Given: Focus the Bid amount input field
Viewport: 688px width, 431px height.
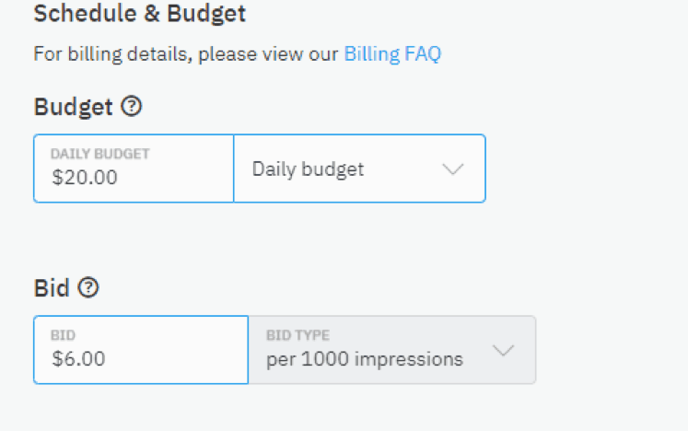Looking at the screenshot, I should tap(141, 350).
